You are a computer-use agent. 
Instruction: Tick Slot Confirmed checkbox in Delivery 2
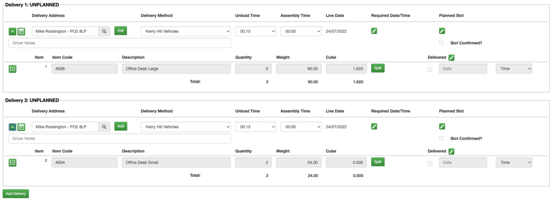pyautogui.click(x=441, y=138)
